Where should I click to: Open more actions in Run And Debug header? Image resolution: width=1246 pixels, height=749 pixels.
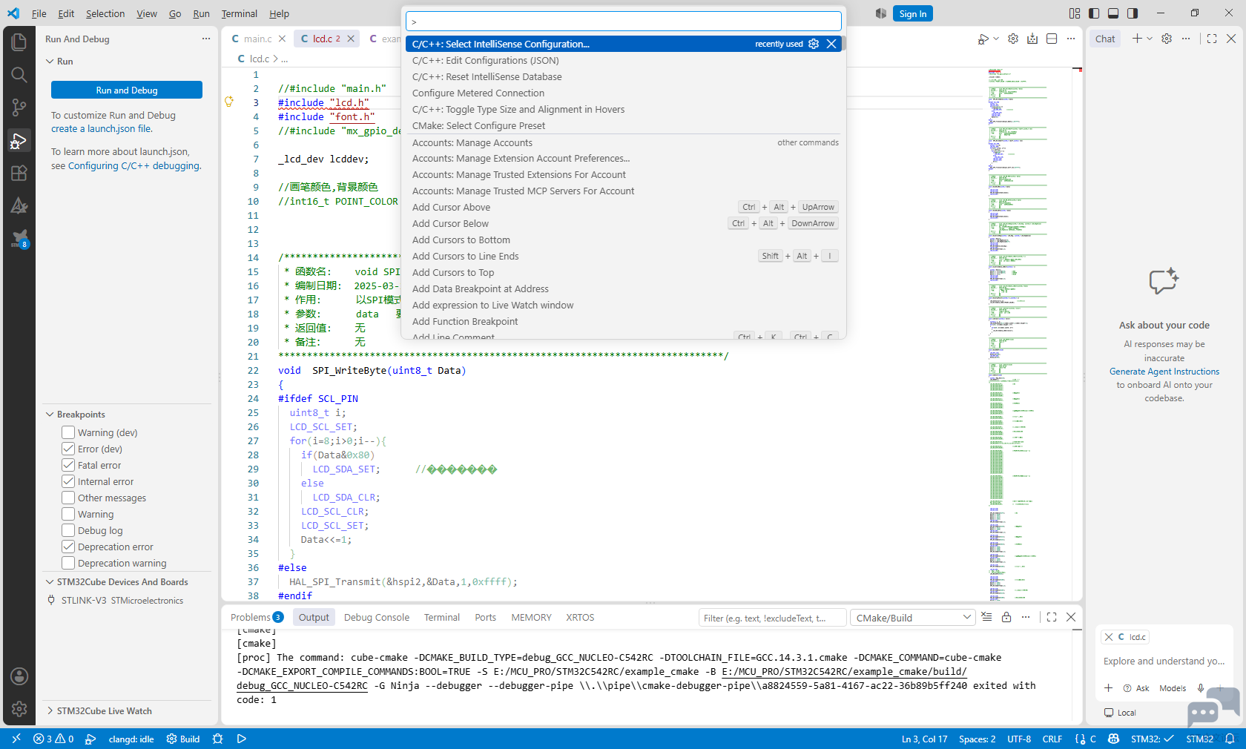[x=206, y=39]
